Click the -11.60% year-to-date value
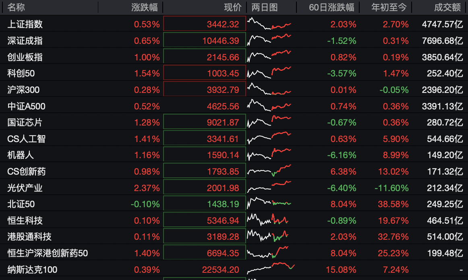Image resolution: width=468 pixels, height=280 pixels. 391,188
